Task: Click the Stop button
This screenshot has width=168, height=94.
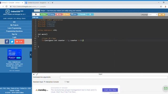Action: 59,14
